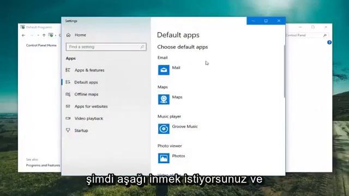This screenshot has height=196, width=349.
Task: Focus the Control Panel search field
Action: (306, 35)
